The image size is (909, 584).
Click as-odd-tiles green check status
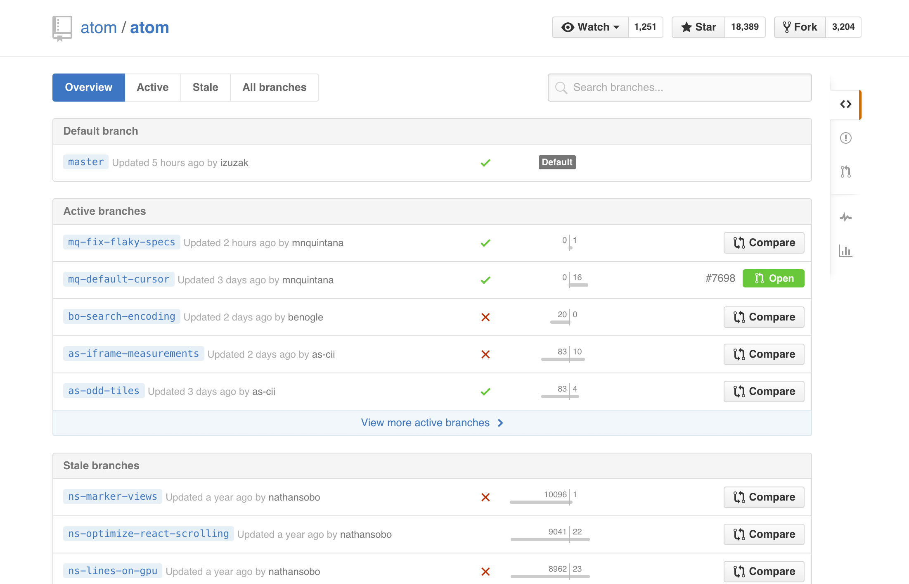pyautogui.click(x=485, y=392)
